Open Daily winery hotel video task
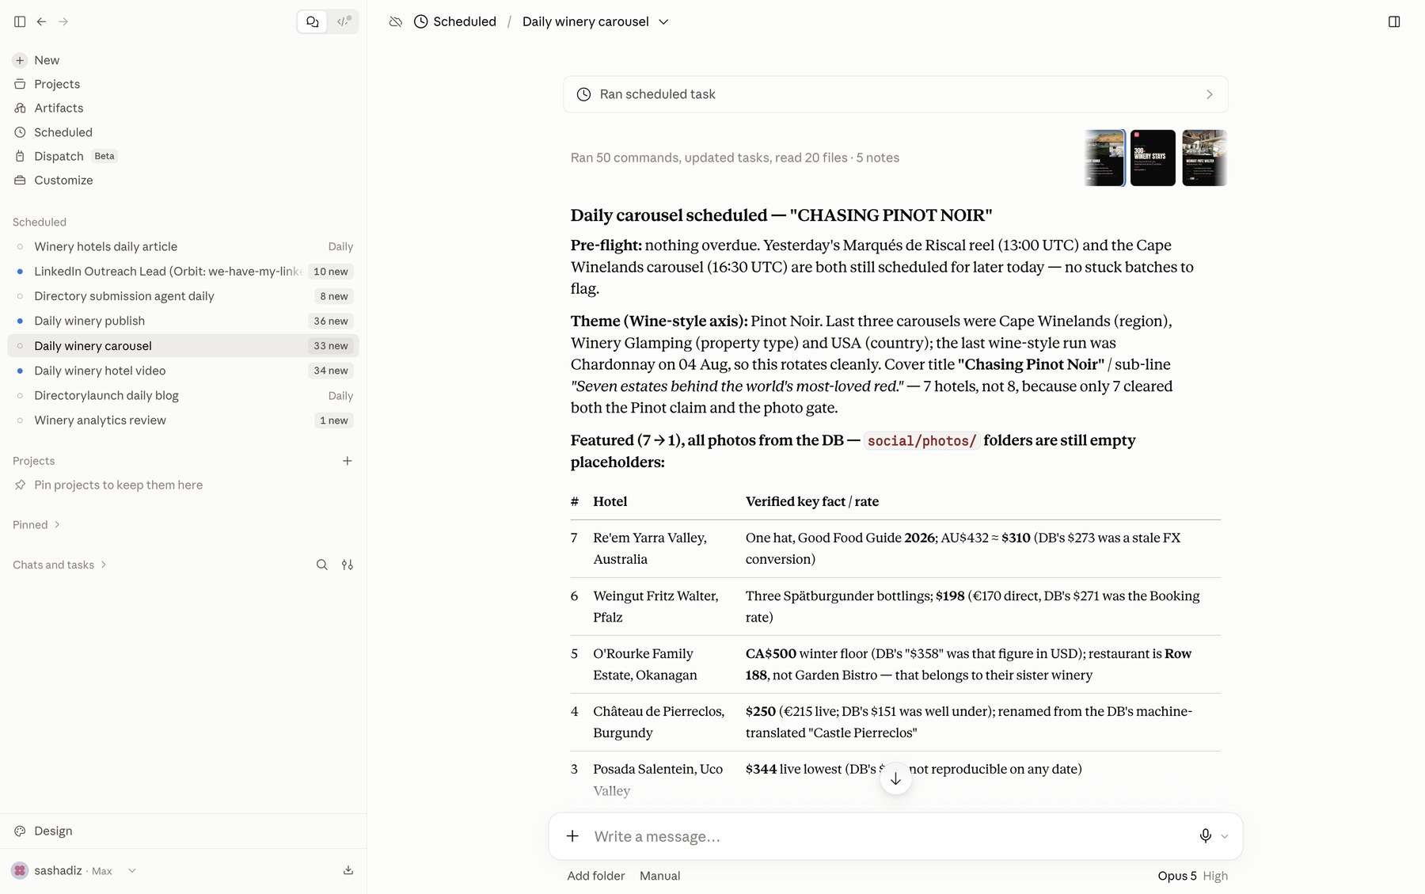The image size is (1425, 894). [184, 371]
